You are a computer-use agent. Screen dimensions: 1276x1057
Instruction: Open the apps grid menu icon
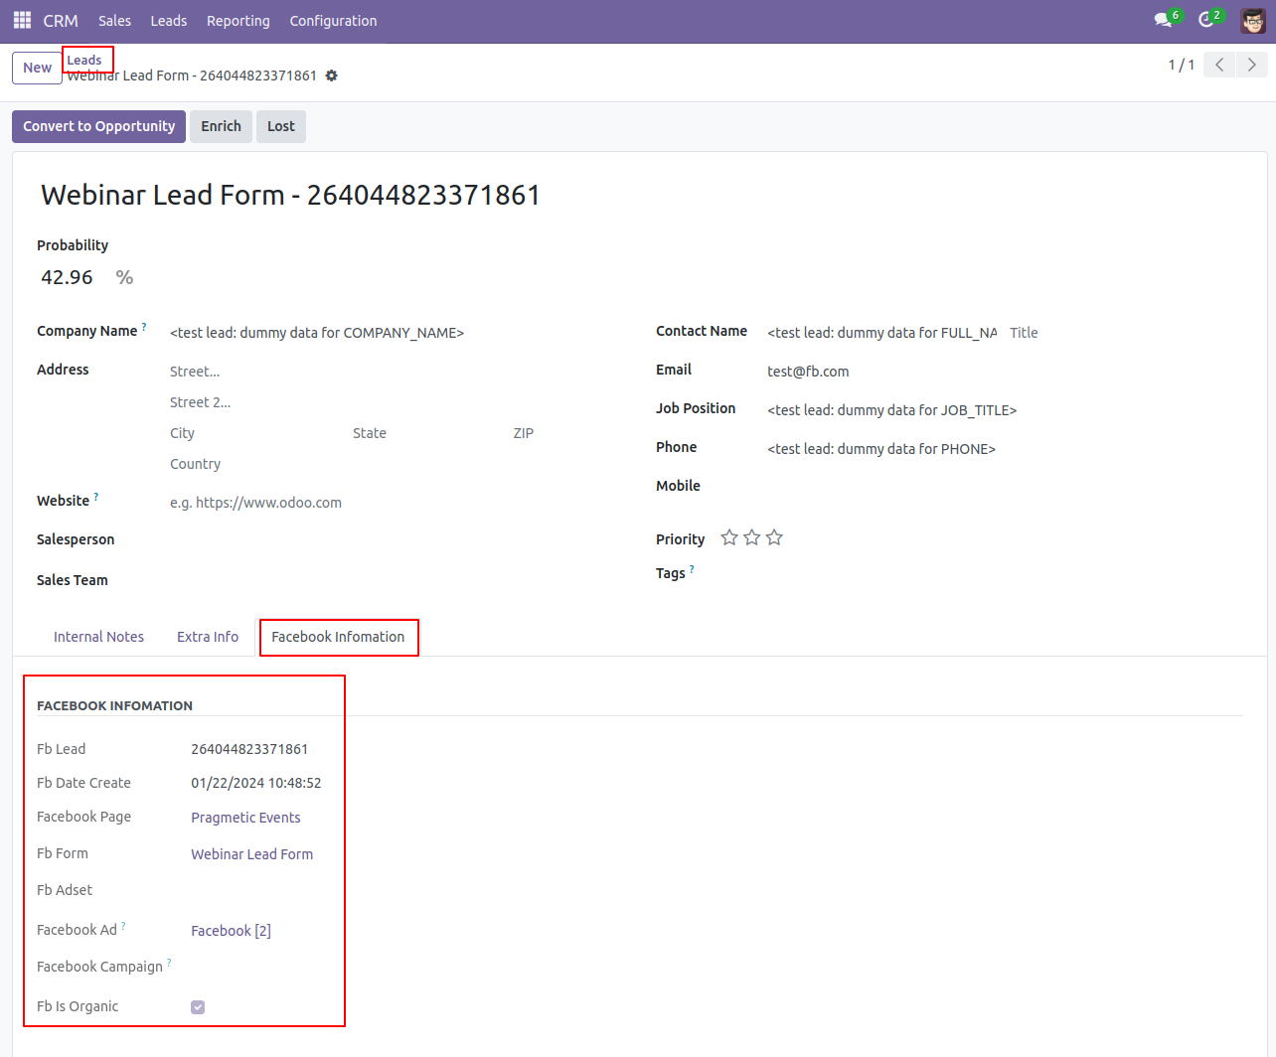click(x=22, y=20)
